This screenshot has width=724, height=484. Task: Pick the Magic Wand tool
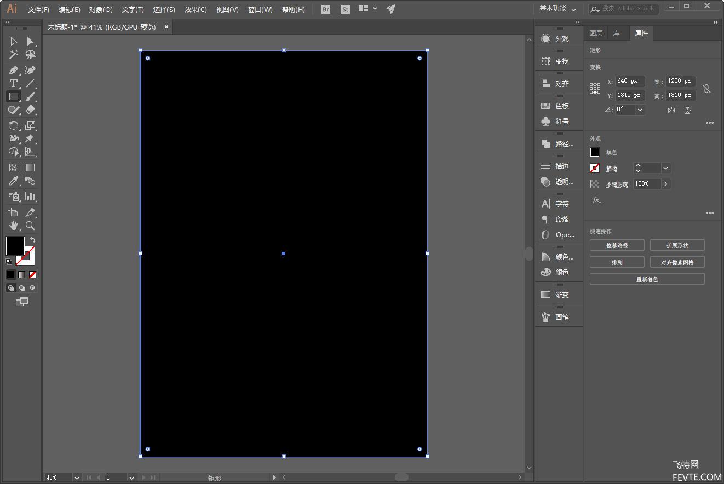tap(14, 55)
